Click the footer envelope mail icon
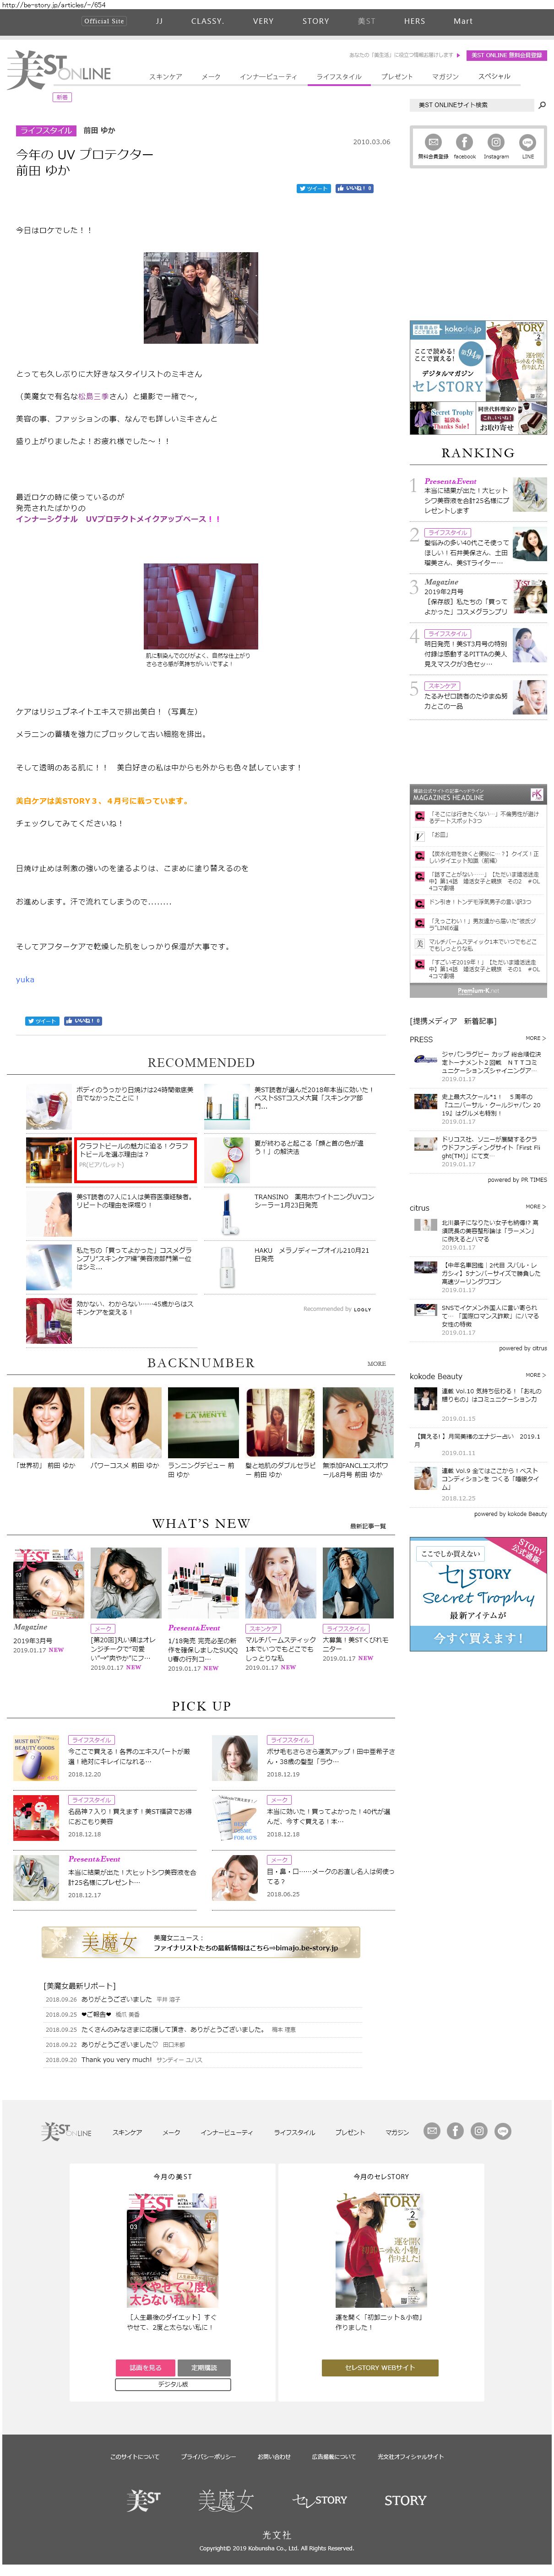554x2576 pixels. 432,2131
